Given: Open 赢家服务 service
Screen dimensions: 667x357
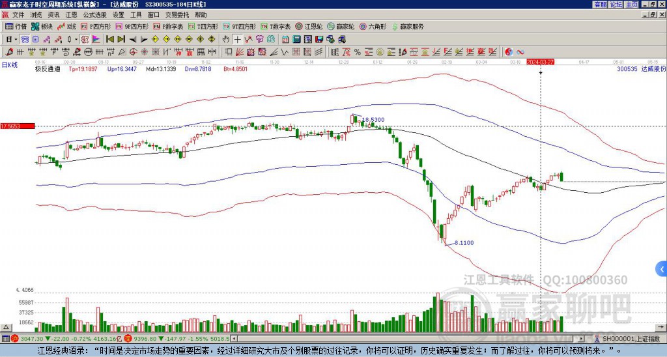Looking at the screenshot, I should pyautogui.click(x=408, y=26).
